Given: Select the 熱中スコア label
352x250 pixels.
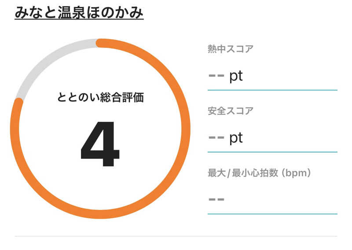Looking at the screenshot, I should (230, 49).
